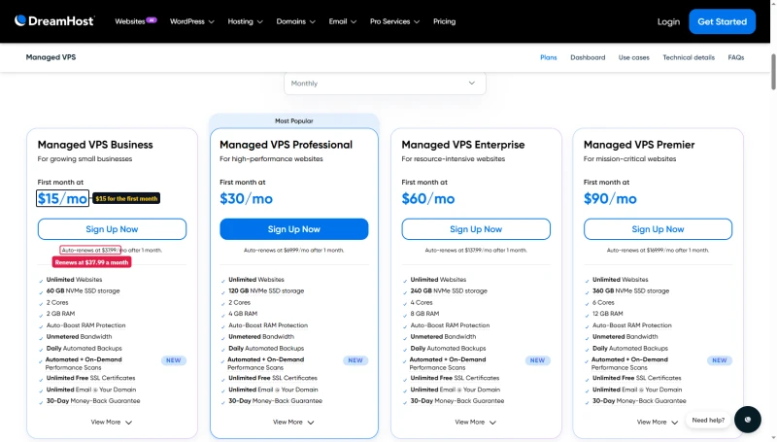This screenshot has width=777, height=442.
Task: Click Enterprise plan Daily Automated Backups
Action: pos(448,349)
